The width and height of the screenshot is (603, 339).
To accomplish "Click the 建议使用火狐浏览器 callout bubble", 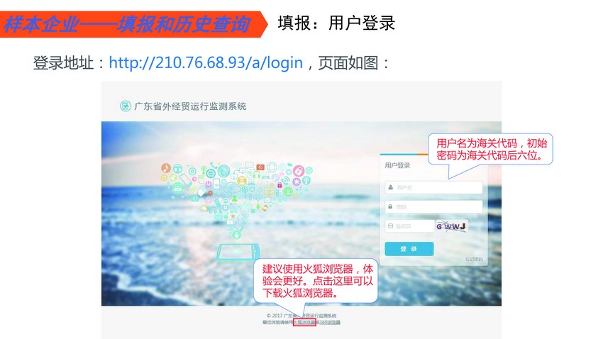I will (316, 281).
